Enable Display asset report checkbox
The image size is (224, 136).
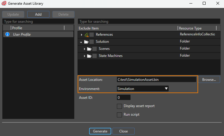120,106
